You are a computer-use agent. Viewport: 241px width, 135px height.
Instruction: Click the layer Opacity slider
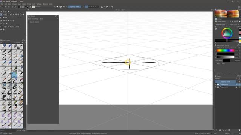click(x=226, y=82)
